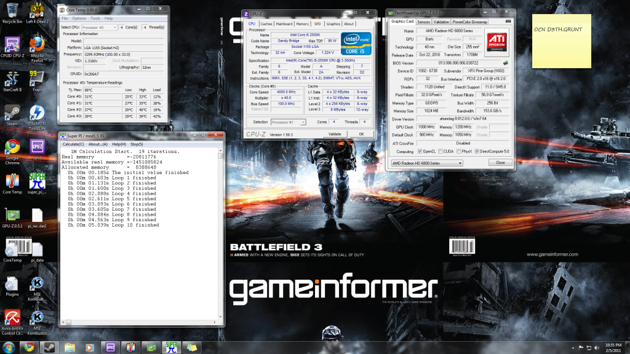Open Steam from the taskbar
Screen dimensions: 630x354
[49, 347]
